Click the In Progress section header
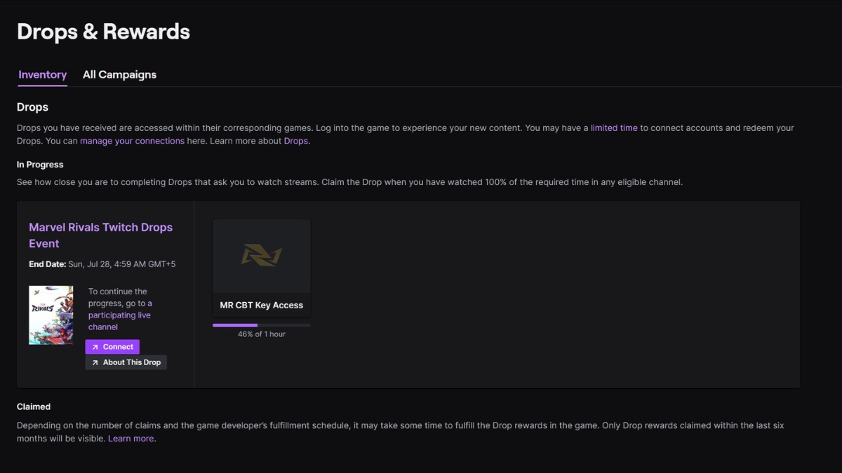842x473 pixels. coord(40,164)
